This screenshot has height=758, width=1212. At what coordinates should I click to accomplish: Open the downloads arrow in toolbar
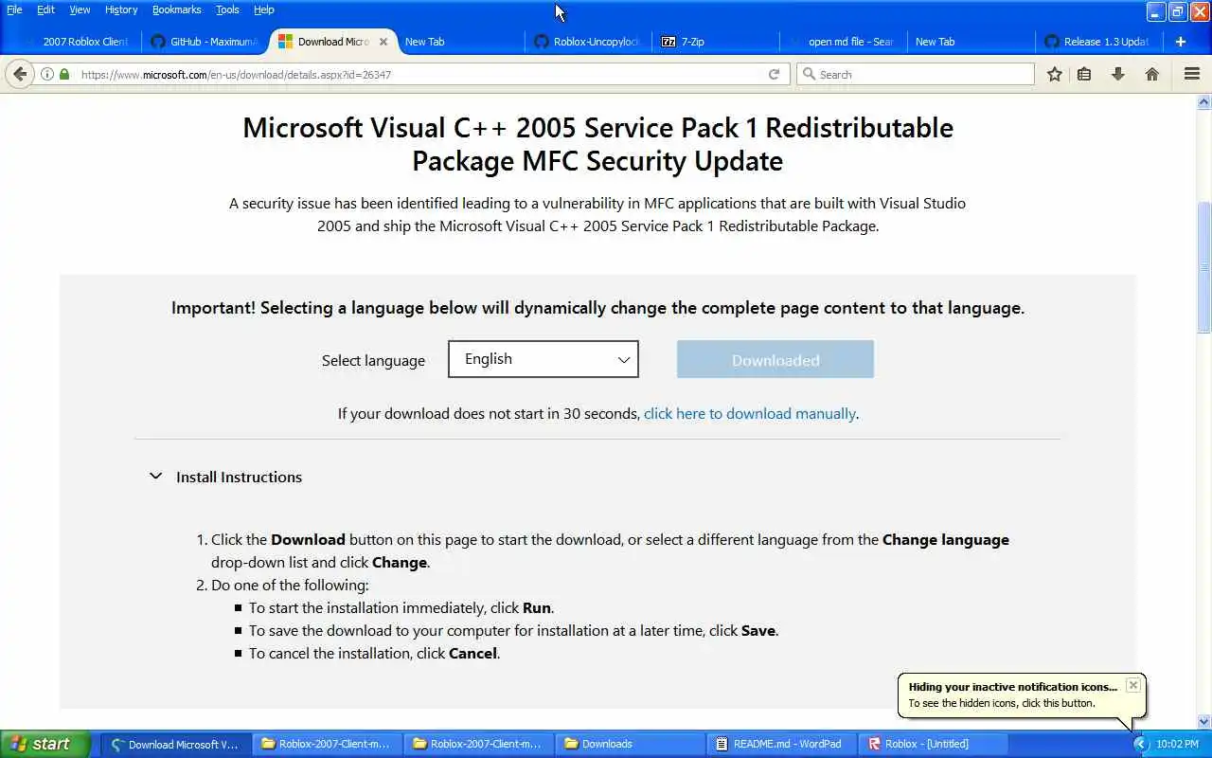click(x=1118, y=74)
